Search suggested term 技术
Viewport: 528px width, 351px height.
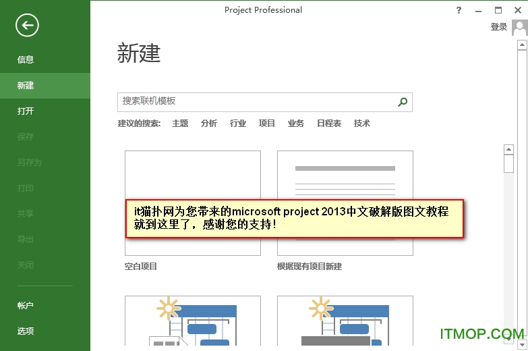pyautogui.click(x=361, y=124)
